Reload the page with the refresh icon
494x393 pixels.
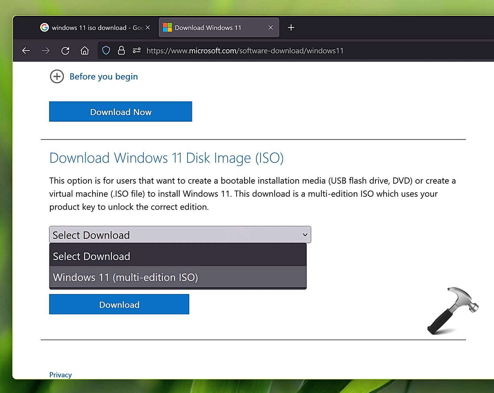(65, 51)
